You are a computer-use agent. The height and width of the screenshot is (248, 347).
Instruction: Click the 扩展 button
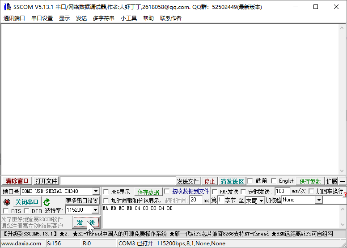[x=331, y=181]
